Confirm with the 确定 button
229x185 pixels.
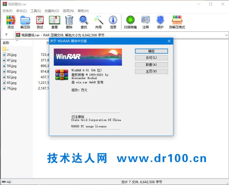[x=151, y=51]
